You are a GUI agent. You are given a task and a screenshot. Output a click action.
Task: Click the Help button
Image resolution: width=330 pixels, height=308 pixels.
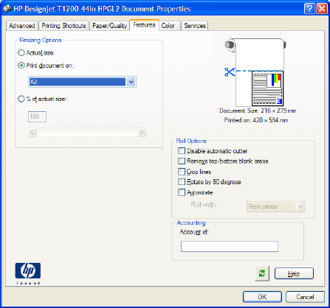point(294,273)
